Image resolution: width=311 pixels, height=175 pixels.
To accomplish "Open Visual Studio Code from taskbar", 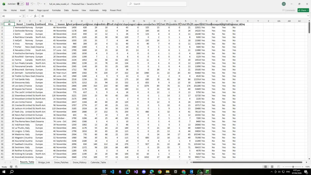I will pyautogui.click(x=112, y=172).
